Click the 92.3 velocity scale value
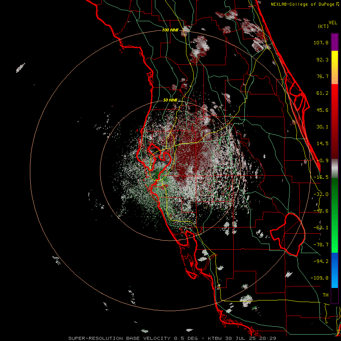This screenshot has height=341, width=341. [322, 59]
